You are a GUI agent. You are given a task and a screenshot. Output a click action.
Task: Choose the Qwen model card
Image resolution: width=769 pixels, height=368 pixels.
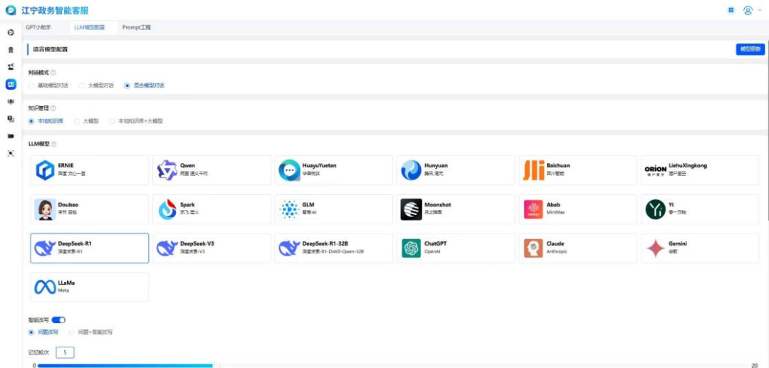(211, 170)
